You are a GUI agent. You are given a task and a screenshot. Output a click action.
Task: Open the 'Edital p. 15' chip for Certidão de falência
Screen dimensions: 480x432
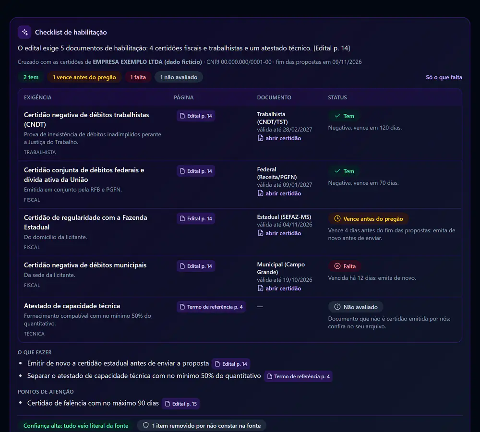[x=181, y=404]
